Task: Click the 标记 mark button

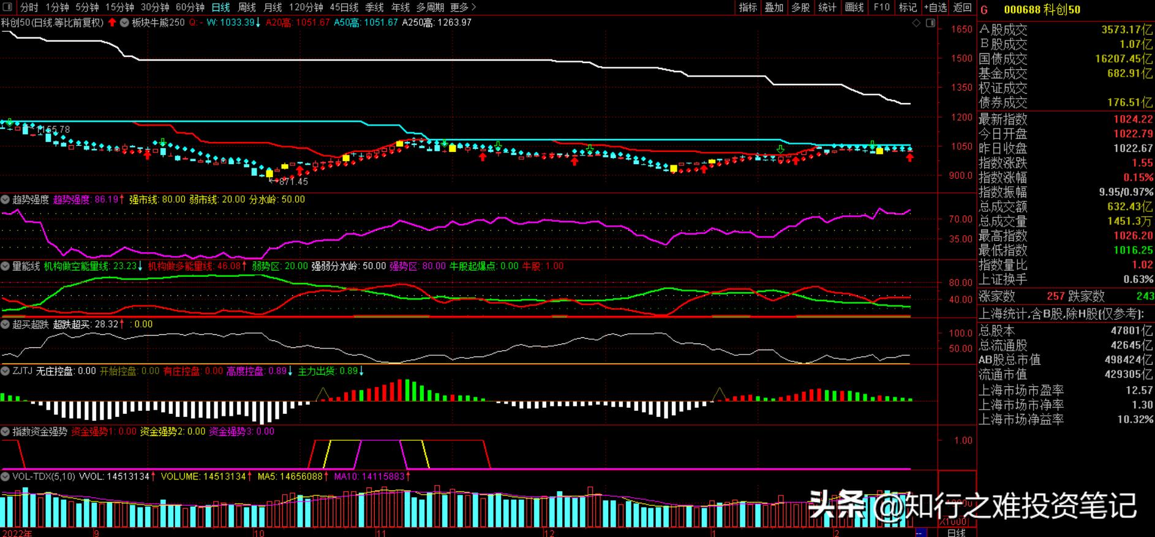Action: click(x=908, y=7)
